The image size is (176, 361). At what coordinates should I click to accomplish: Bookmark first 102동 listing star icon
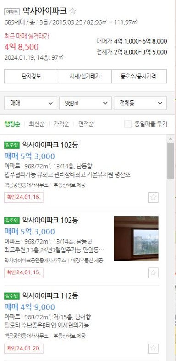click(x=153, y=197)
